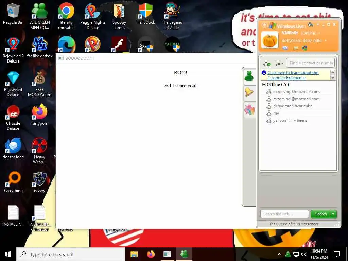Image resolution: width=348 pixels, height=261 pixels.
Task: Select the contact 'dehydrated bear cube'
Action: pyautogui.click(x=293, y=106)
